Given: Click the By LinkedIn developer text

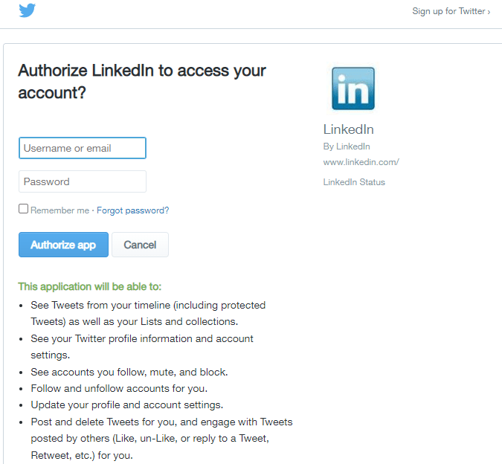Looking at the screenshot, I should click(347, 146).
